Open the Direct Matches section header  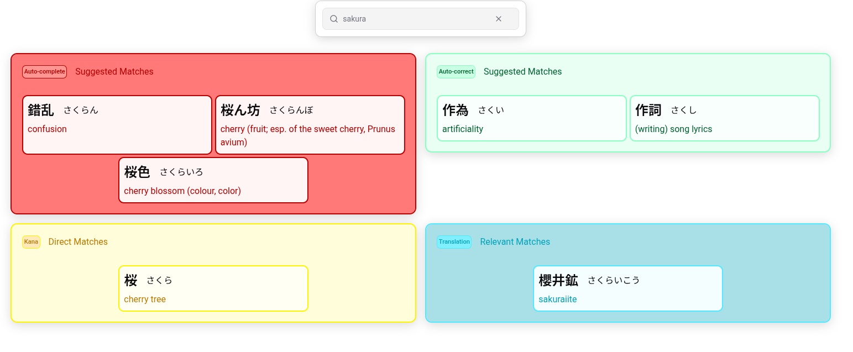[78, 241]
